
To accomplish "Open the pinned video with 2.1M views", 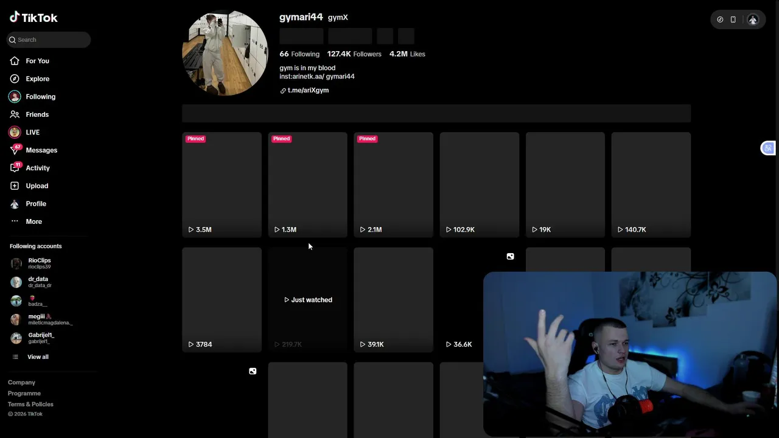I will (x=393, y=184).
